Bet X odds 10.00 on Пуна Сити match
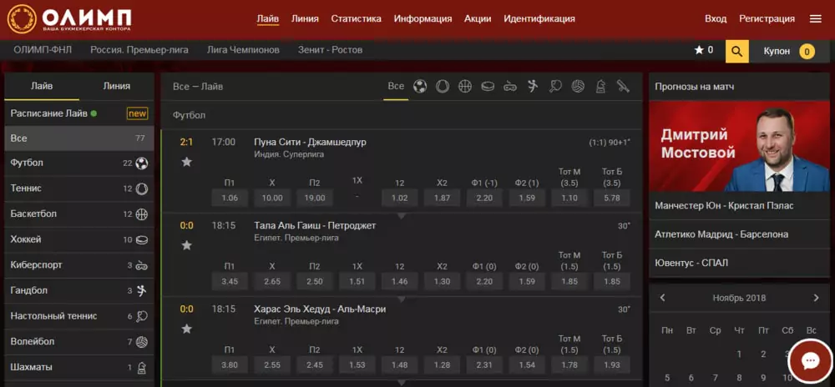This screenshot has width=835, height=387. [x=272, y=198]
